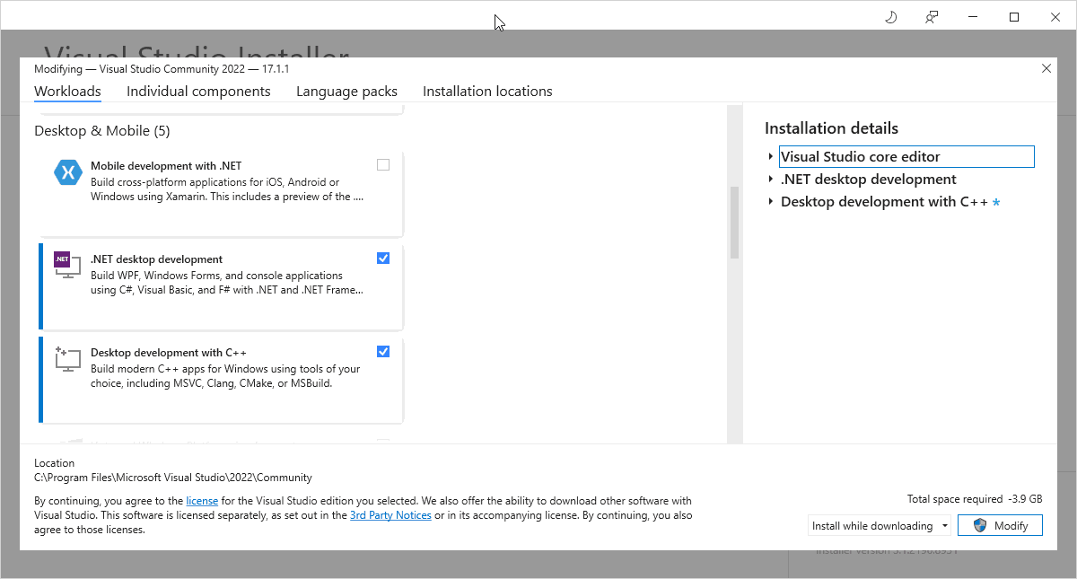Click the Modify button
The height and width of the screenshot is (579, 1077).
pyautogui.click(x=1000, y=526)
